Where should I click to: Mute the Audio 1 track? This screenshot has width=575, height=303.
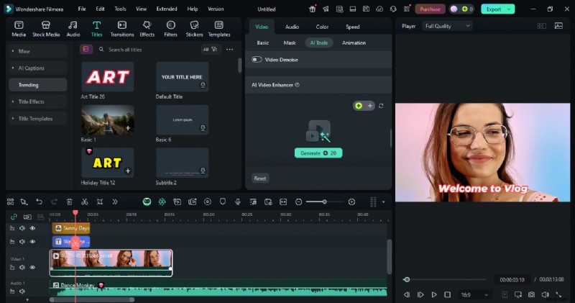(x=22, y=291)
